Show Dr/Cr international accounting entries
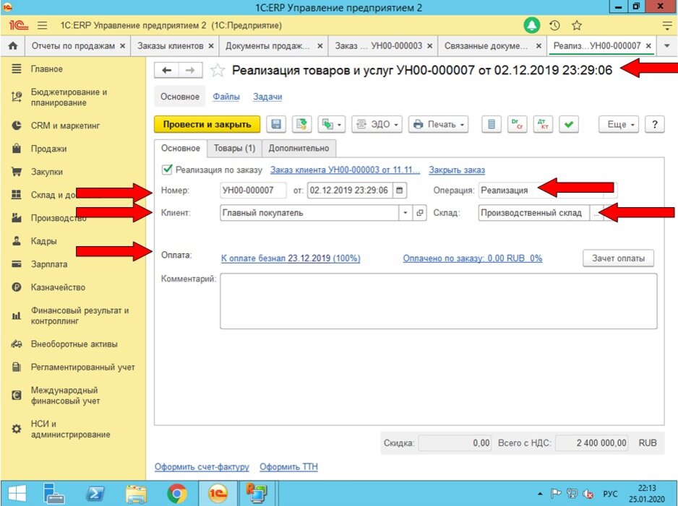Screen dimensions: 678x506 pyautogui.click(x=517, y=124)
